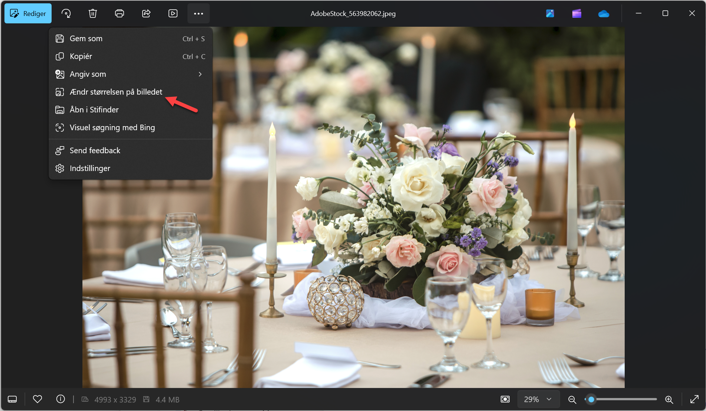
Task: Open Indstillinger from the menu
Action: click(130, 168)
